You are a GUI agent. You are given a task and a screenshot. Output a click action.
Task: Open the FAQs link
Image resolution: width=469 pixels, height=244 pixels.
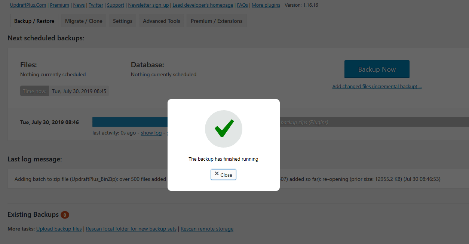pos(243,5)
